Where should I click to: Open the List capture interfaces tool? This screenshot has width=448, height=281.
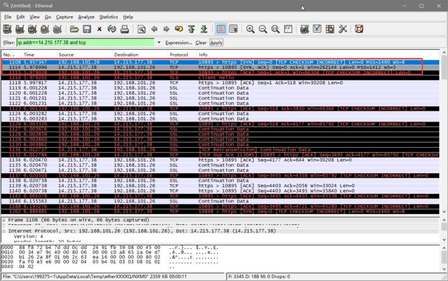click(x=7, y=29)
